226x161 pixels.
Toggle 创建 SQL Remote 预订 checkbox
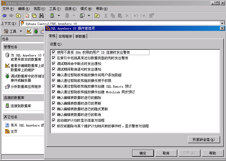click(x=54, y=86)
